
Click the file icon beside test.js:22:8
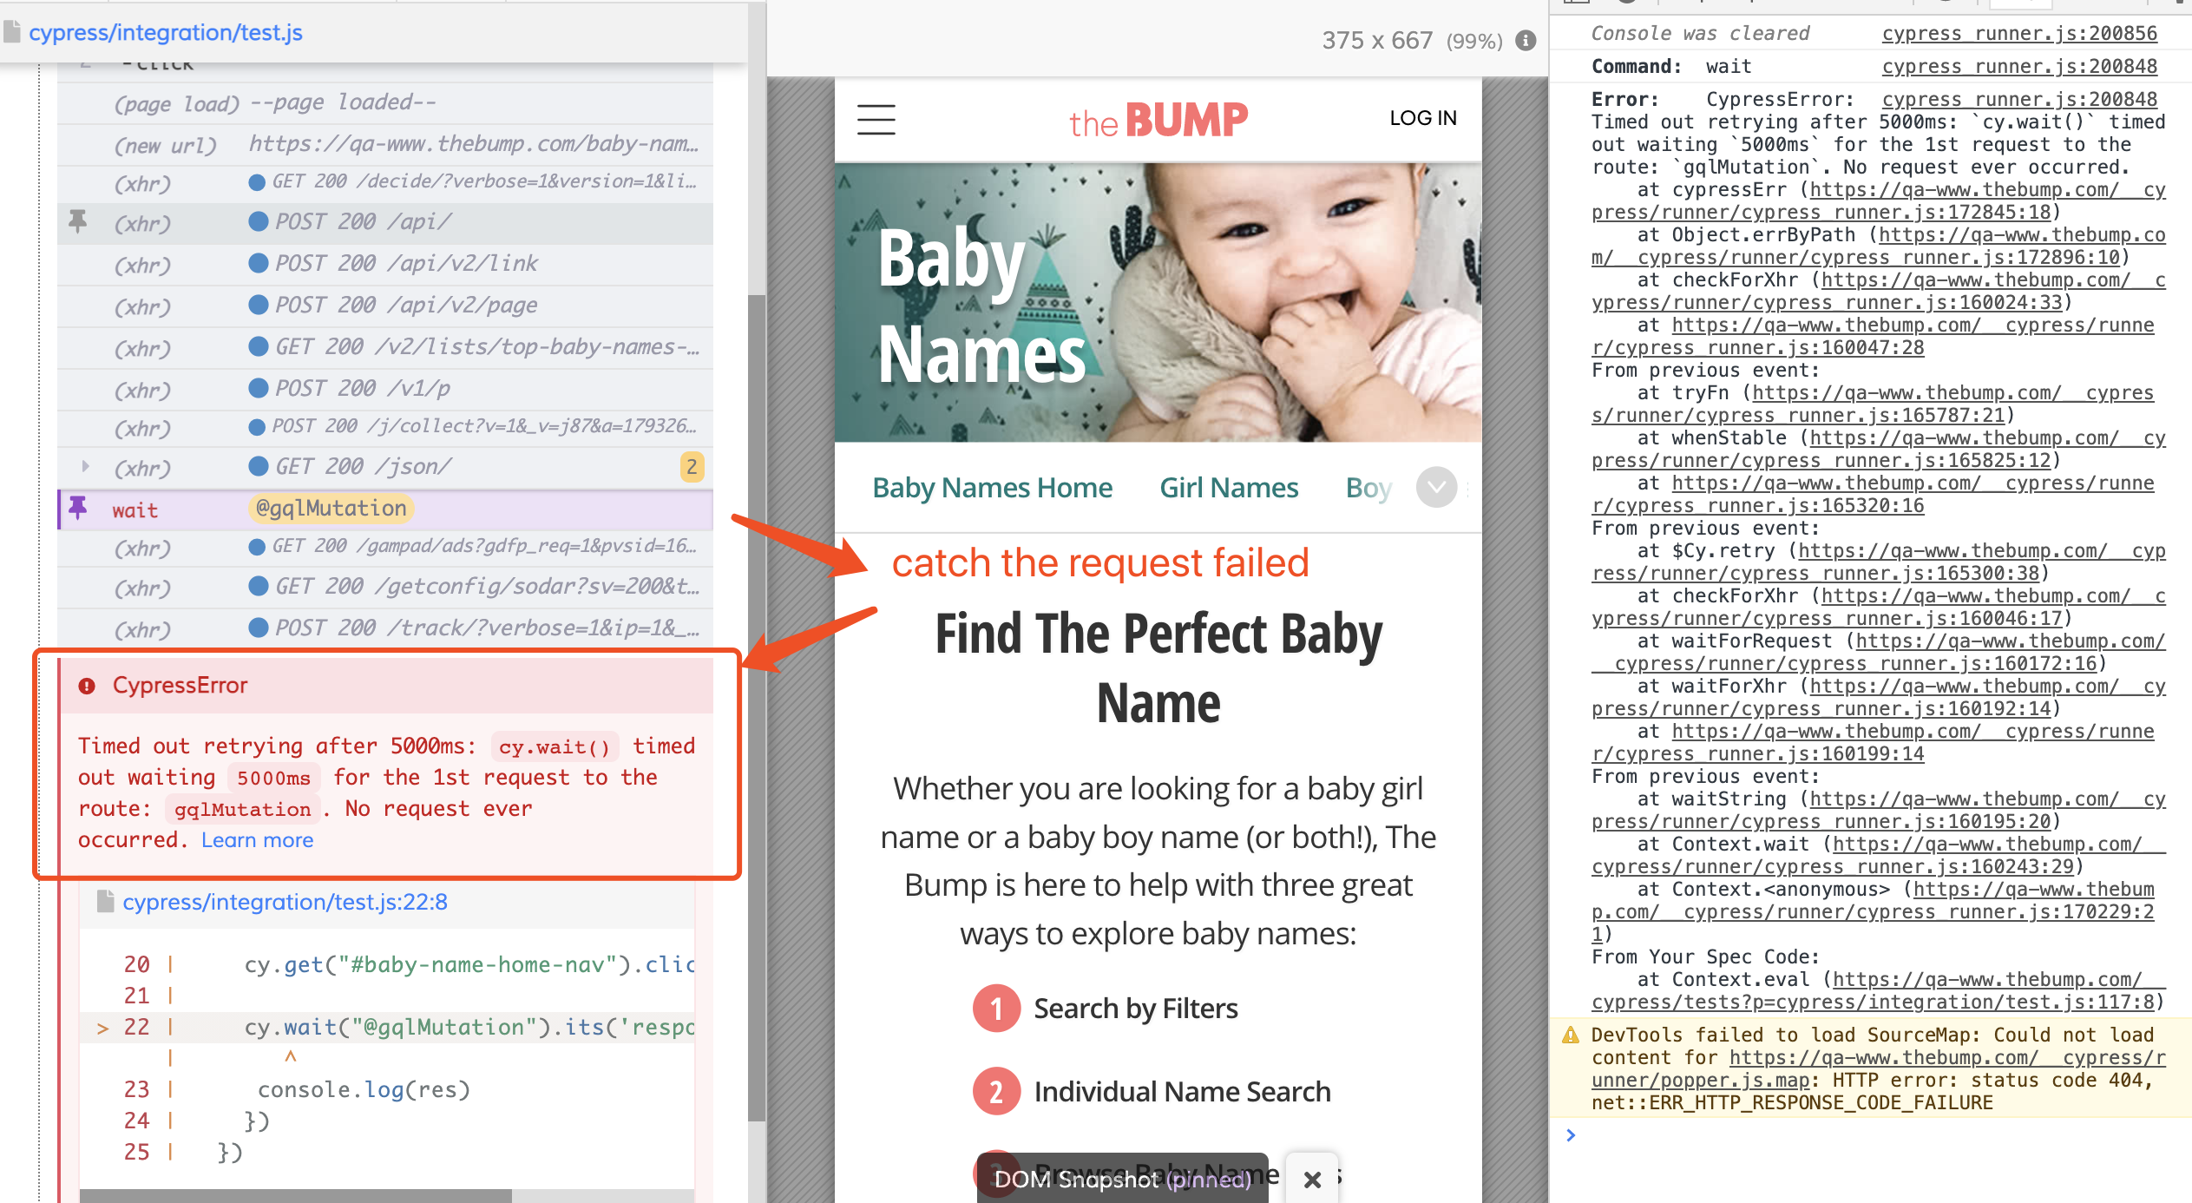106,902
